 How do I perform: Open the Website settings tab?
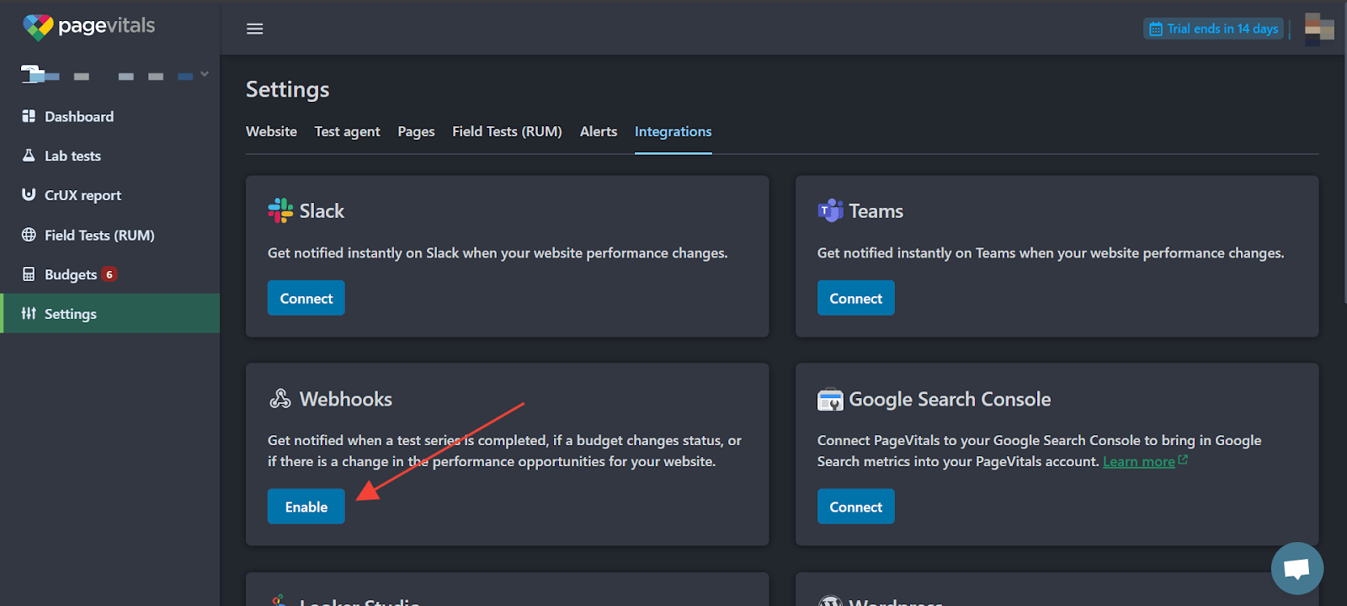tap(271, 131)
